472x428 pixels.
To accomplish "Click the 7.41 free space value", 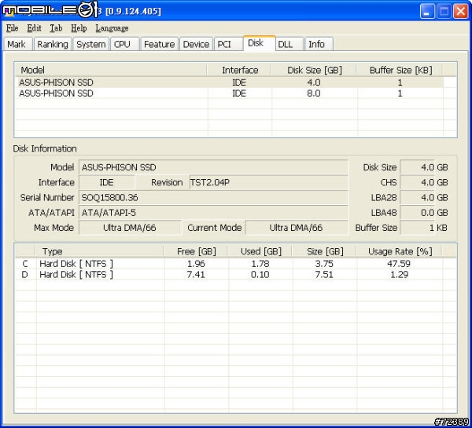I will point(196,274).
